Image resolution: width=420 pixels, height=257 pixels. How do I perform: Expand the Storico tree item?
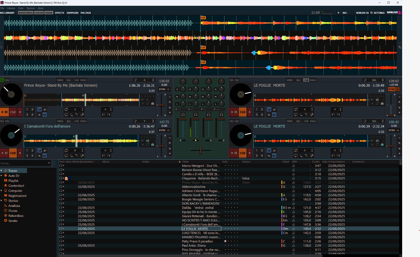1,201
